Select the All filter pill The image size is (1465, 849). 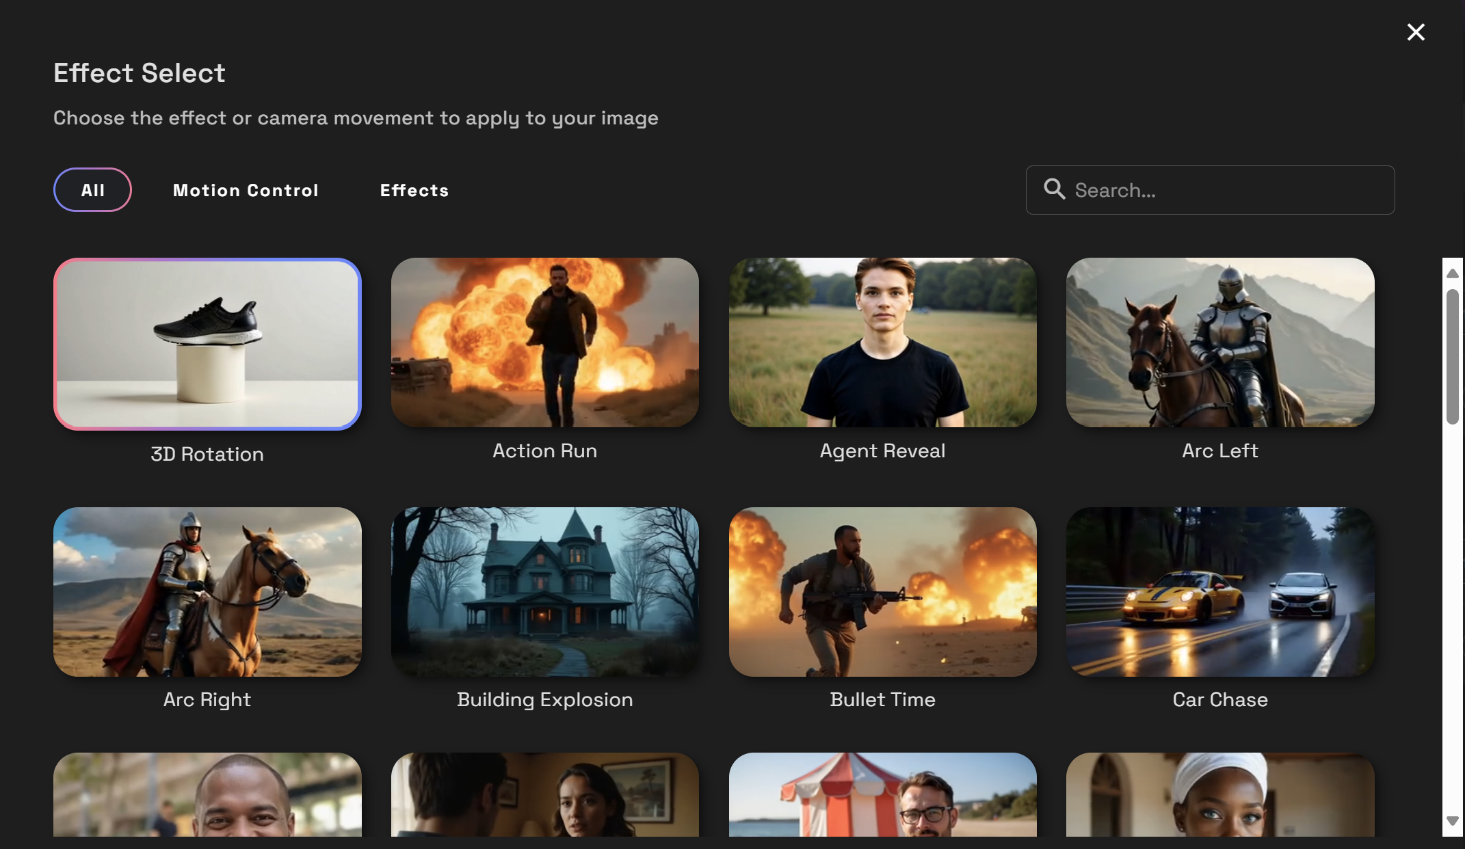coord(92,190)
